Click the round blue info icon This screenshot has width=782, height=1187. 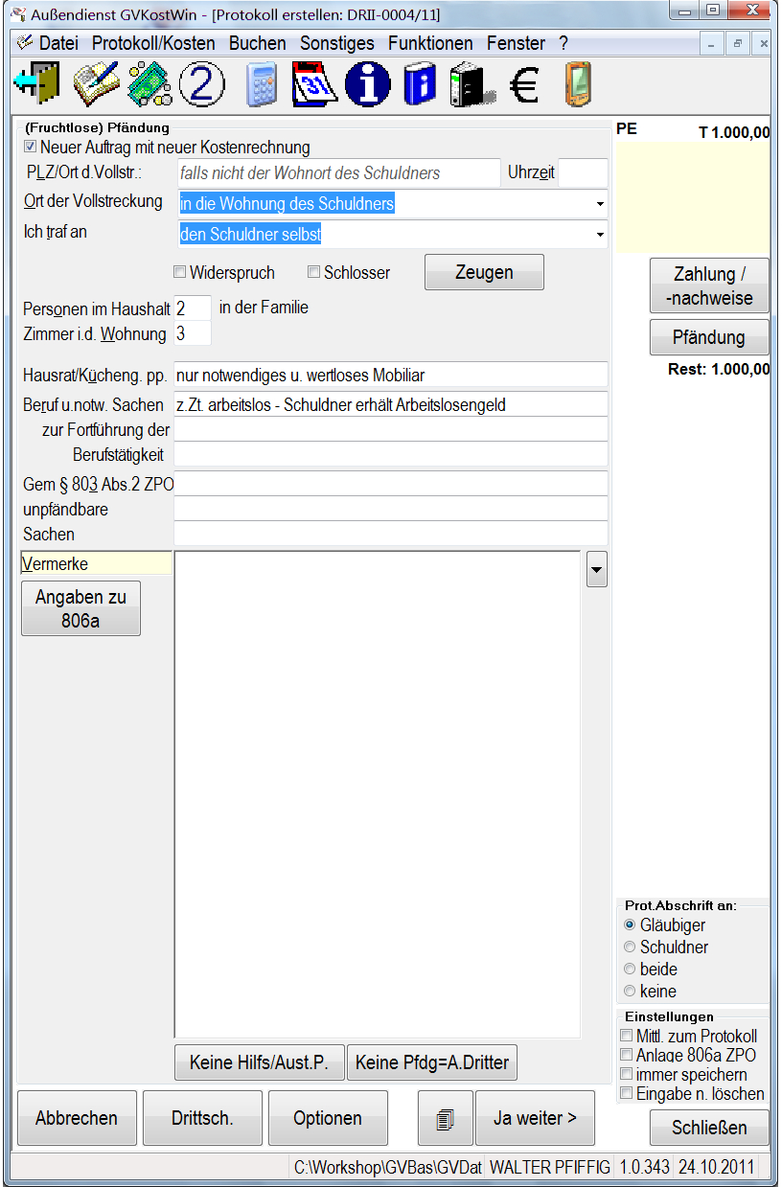coord(368,84)
